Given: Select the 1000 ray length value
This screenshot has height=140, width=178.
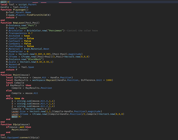Looking at the screenshot, I should (109, 80).
